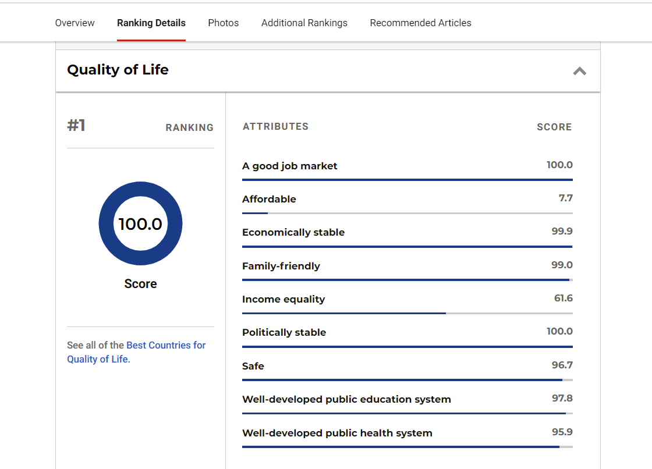
Task: Click 'Well-developed public health system' label
Action: point(337,433)
